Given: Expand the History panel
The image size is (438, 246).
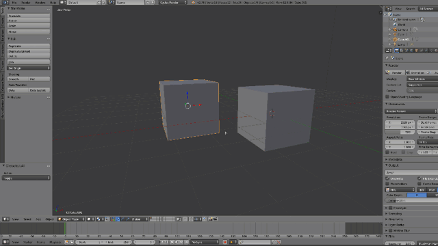Looking at the screenshot, I should pos(15,97).
